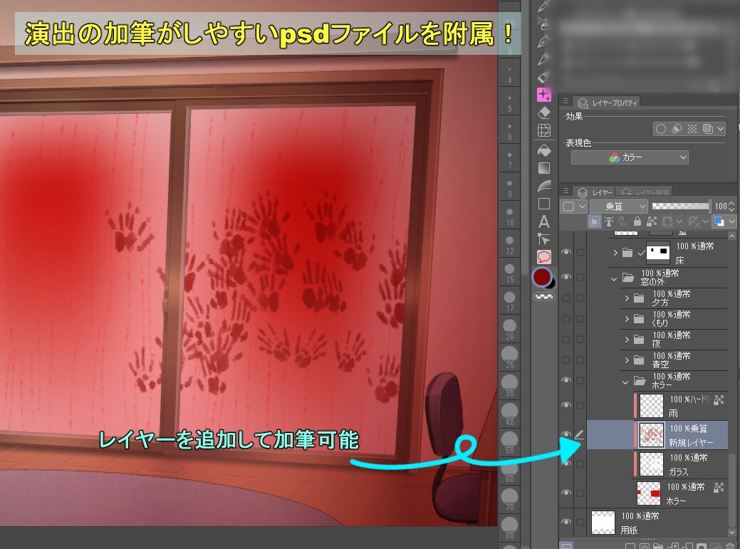The height and width of the screenshot is (549, 740).
Task: Select the ガラス layer thumbnail
Action: [x=651, y=464]
